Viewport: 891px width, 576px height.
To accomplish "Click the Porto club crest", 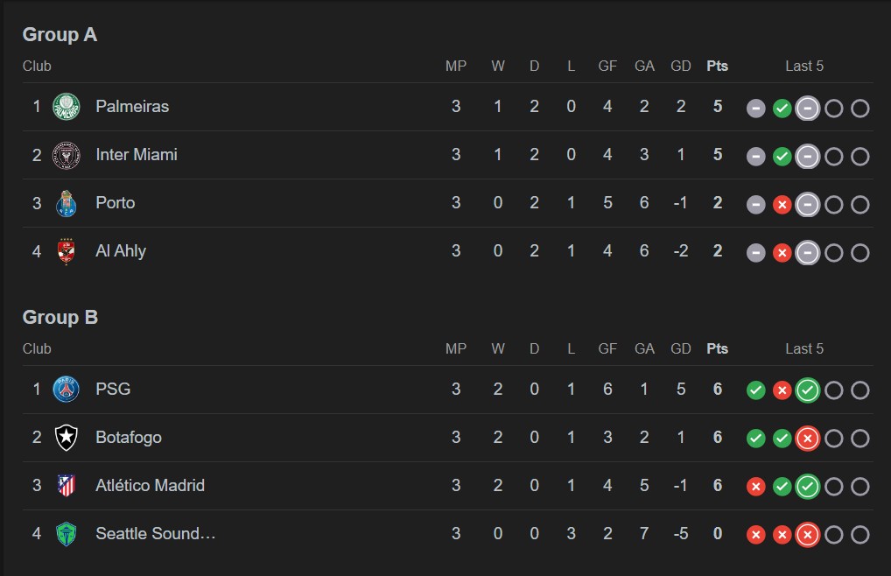I will (x=66, y=203).
